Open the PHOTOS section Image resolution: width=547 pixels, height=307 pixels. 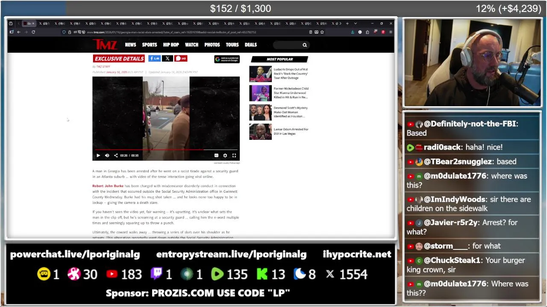pos(212,45)
